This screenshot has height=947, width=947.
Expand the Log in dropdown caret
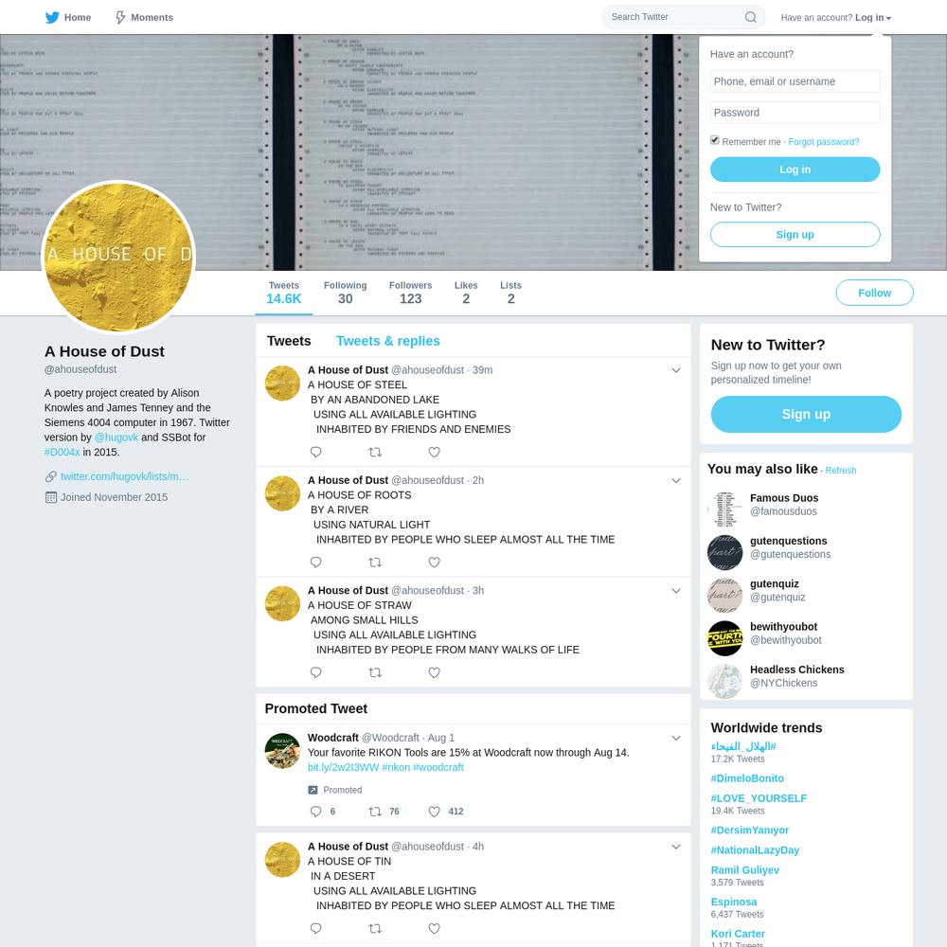(888, 18)
